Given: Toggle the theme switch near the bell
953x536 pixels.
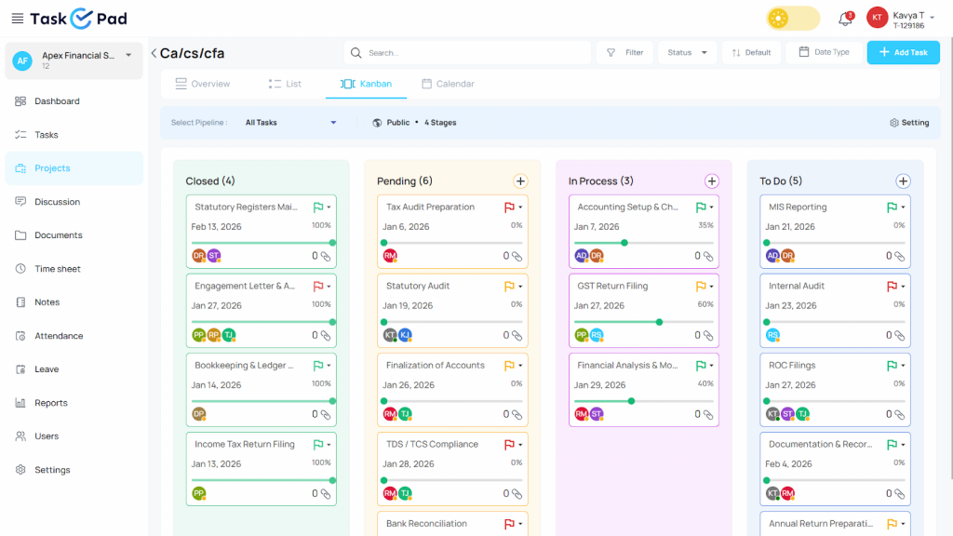Looking at the screenshot, I should [792, 18].
